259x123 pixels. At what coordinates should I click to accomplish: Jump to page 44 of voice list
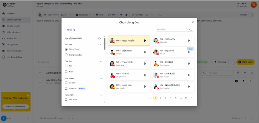point(186,98)
